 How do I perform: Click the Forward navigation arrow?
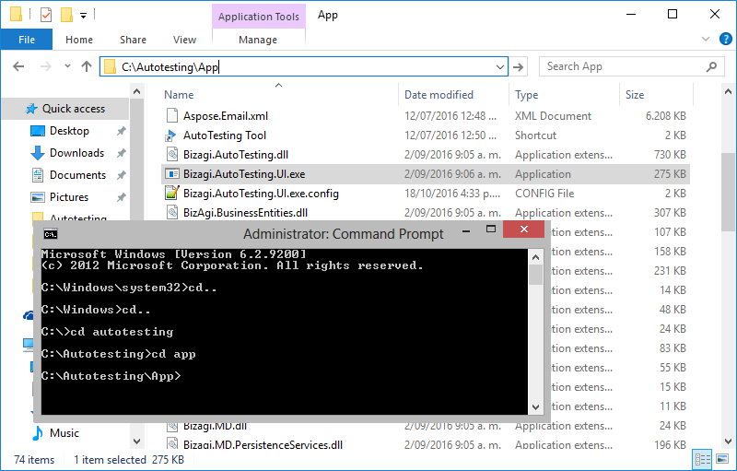pyautogui.click(x=45, y=66)
